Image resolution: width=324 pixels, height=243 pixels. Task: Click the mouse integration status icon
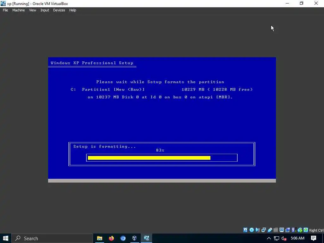pos(300,230)
